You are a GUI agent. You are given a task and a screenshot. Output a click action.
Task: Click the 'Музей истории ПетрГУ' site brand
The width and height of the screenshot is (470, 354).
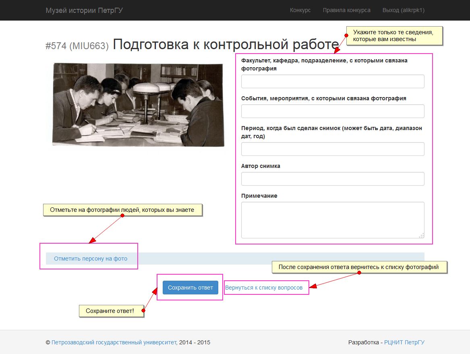[x=84, y=10]
